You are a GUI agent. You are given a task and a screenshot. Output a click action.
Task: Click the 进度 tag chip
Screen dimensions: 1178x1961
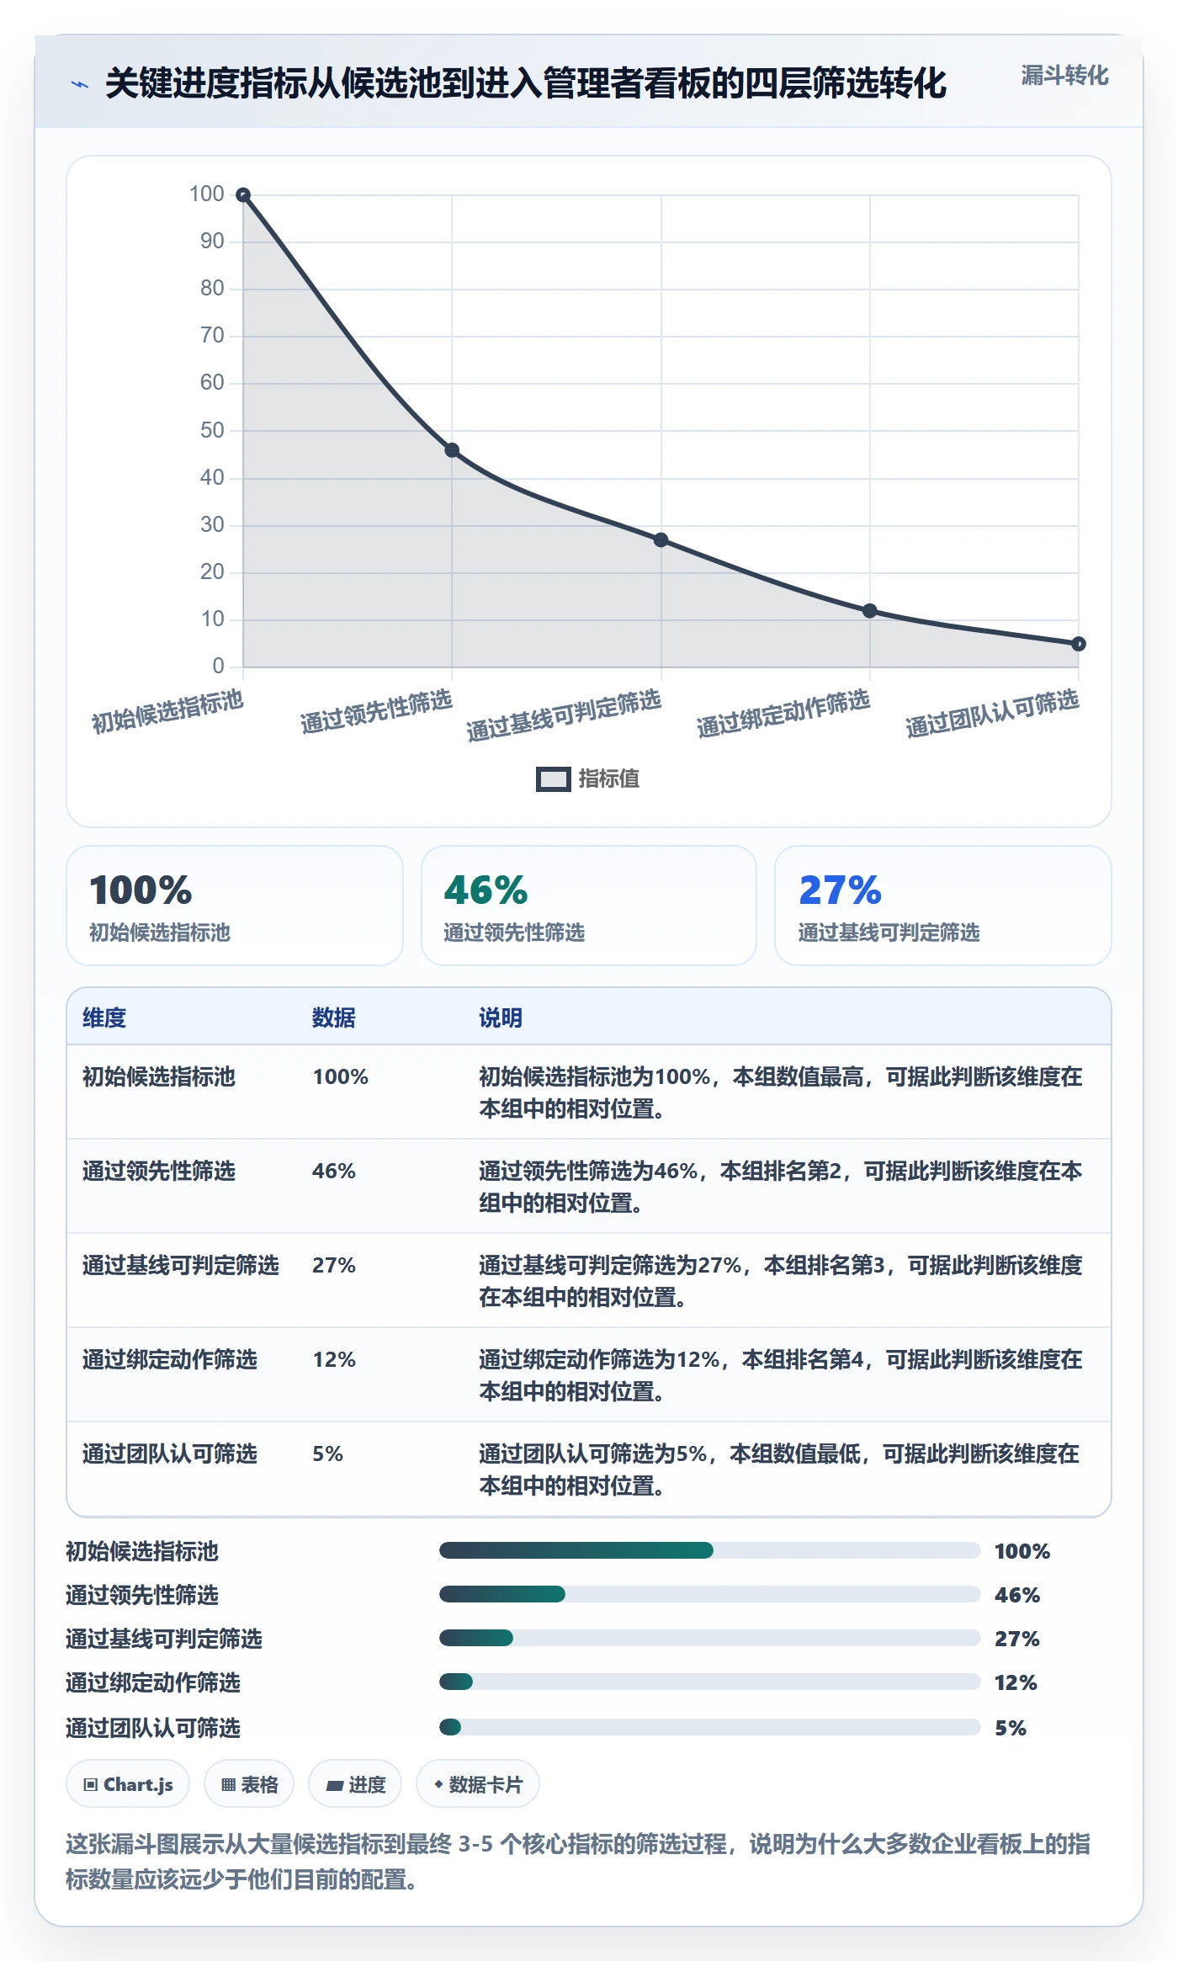pos(355,1784)
